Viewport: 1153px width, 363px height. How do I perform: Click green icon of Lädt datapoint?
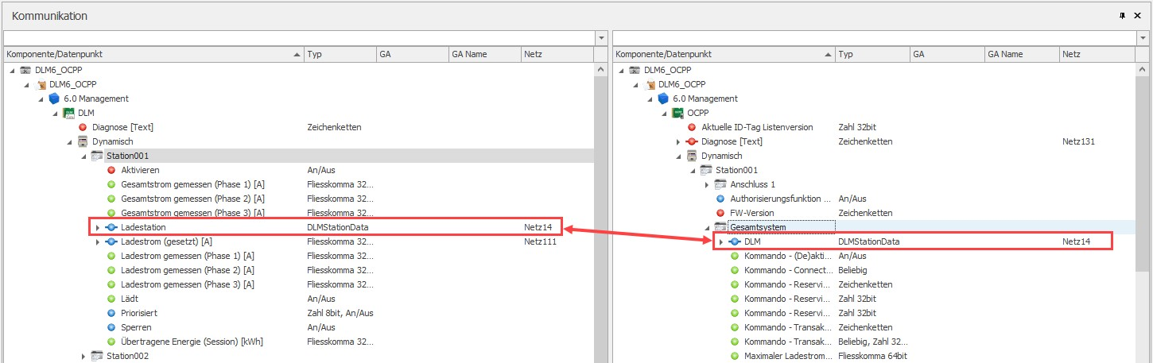111,299
